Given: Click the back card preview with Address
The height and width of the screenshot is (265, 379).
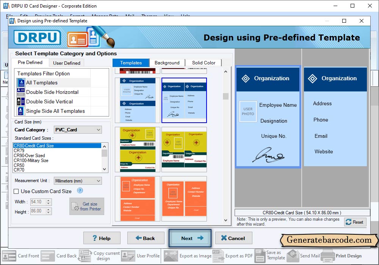Looking at the screenshot, I should [x=335, y=117].
